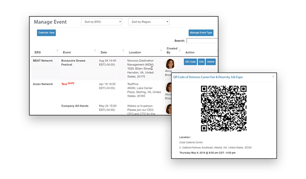
Task: Click Cobb Galleria Centre in the popup
Action: pos(191,142)
